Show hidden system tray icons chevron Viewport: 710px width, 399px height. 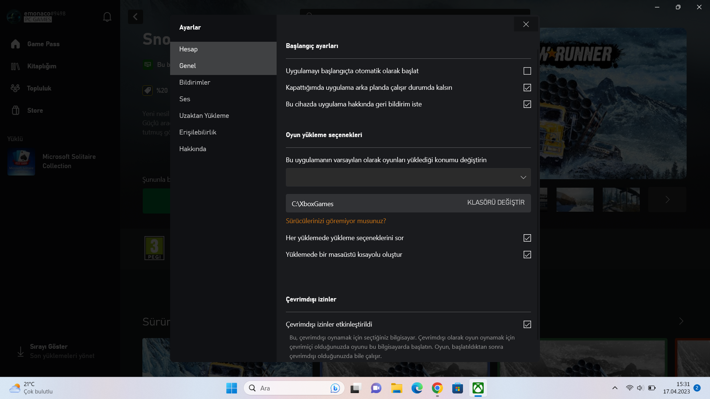[615, 388]
